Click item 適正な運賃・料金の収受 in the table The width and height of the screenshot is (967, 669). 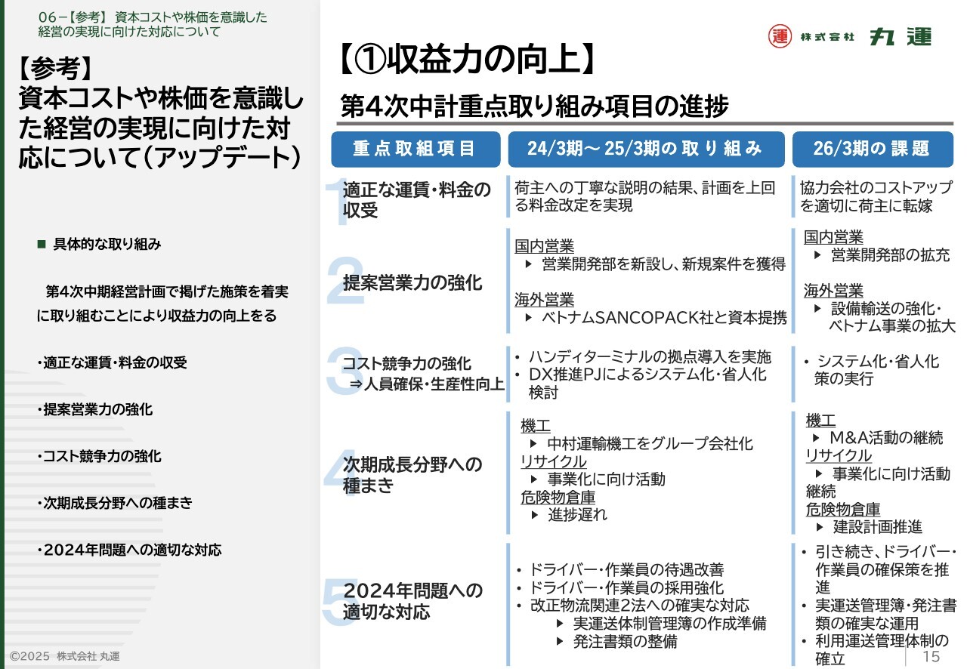pos(417,199)
